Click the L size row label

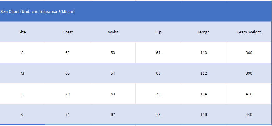(x=22, y=94)
